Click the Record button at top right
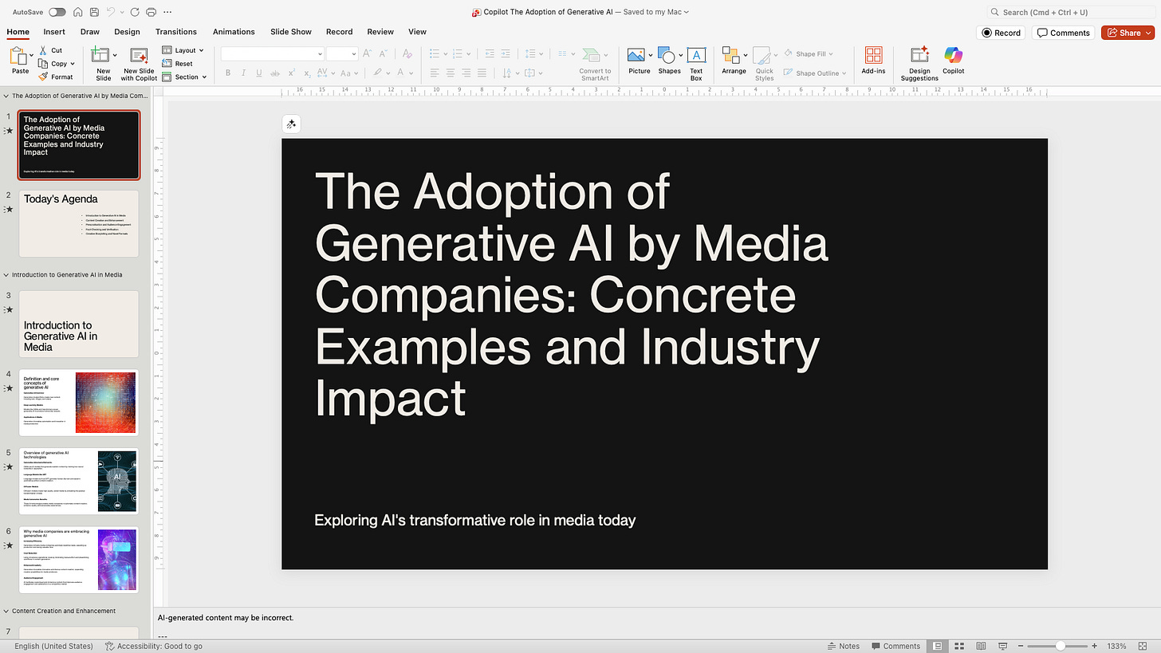This screenshot has height=653, width=1161. point(1001,33)
